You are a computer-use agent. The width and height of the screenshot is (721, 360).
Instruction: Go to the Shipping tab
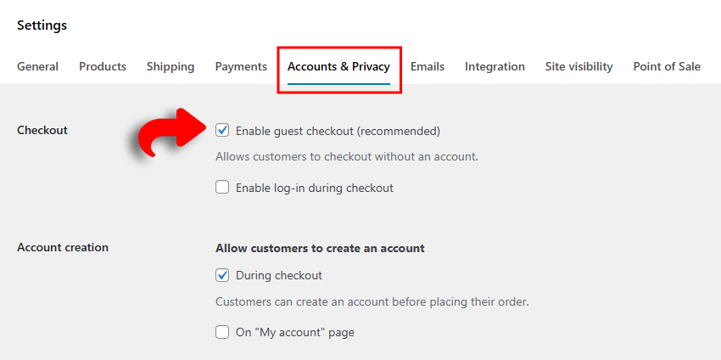point(170,66)
